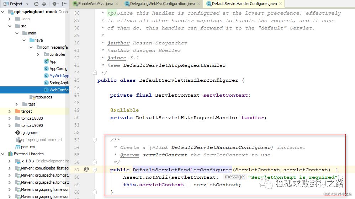
Task: Open MyWebApp class in tree
Action: [x=59, y=76]
